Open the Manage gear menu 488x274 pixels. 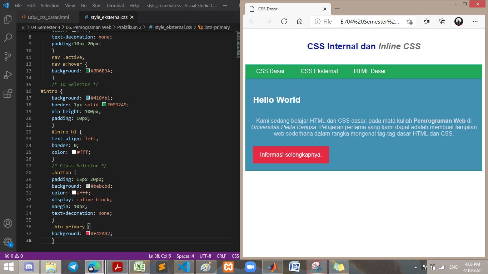tap(8, 242)
